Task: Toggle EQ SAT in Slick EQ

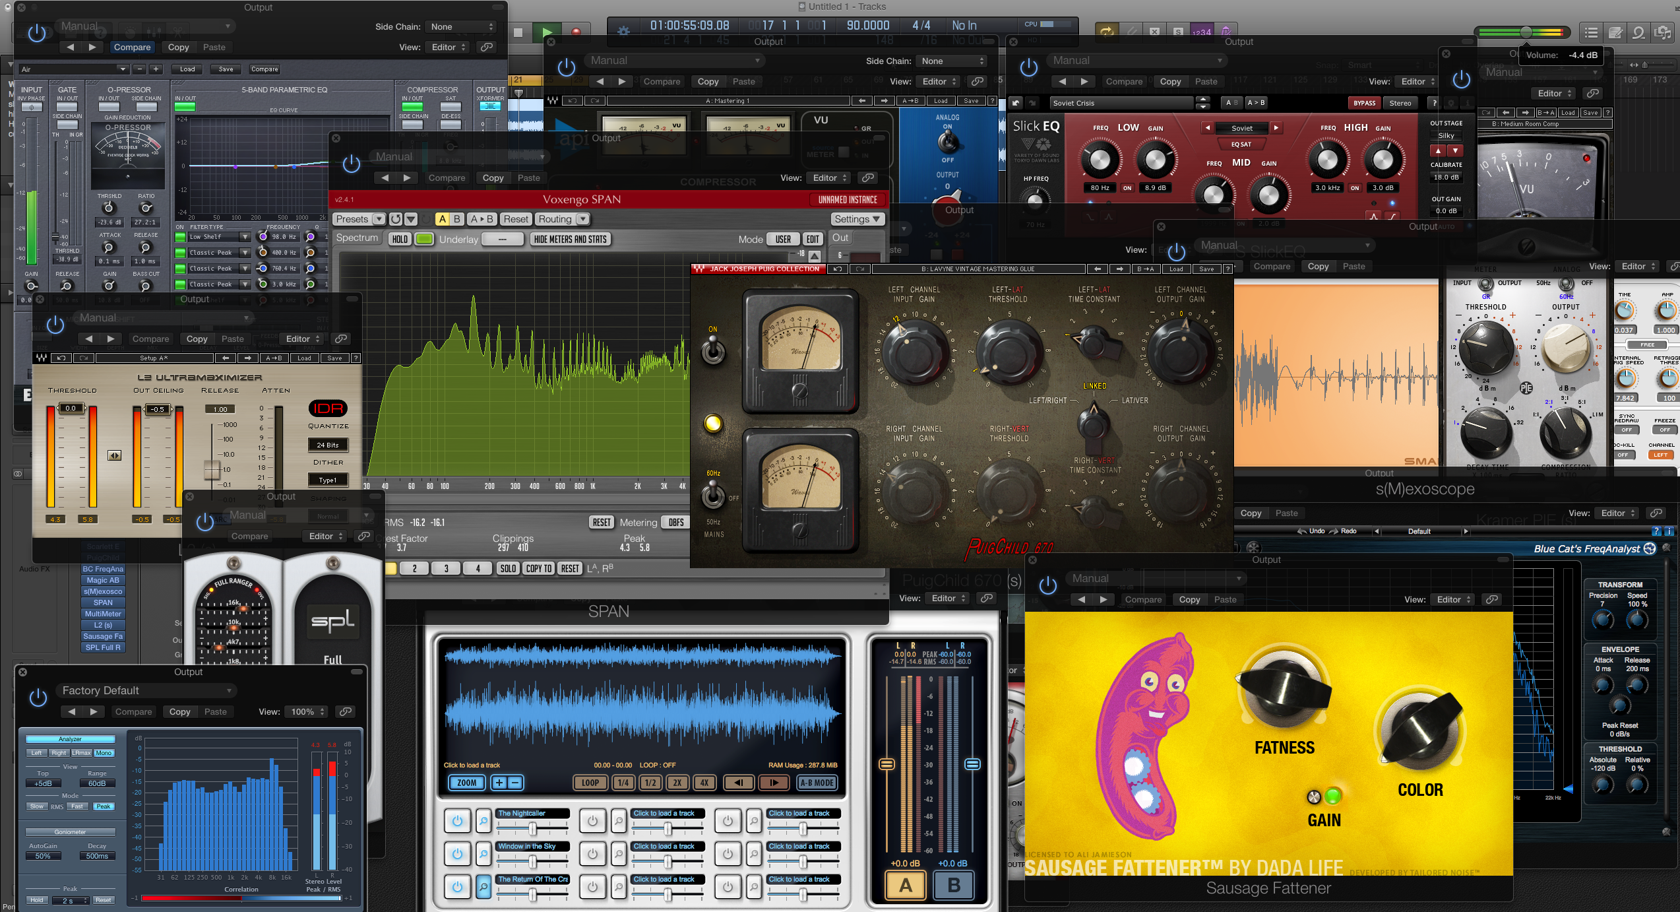Action: pos(1241,144)
